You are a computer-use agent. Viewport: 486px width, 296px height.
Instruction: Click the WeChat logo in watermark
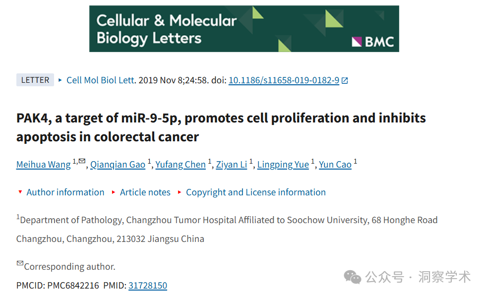(x=353, y=277)
